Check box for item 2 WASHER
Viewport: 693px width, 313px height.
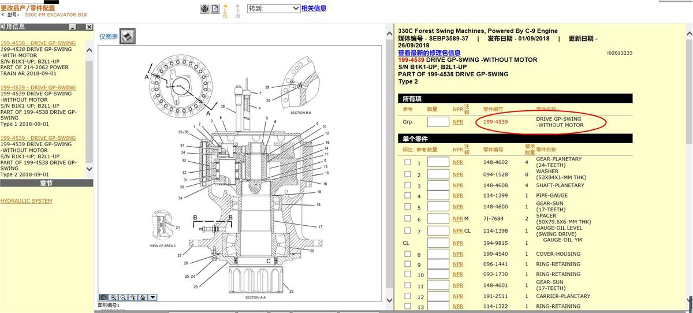(408, 174)
